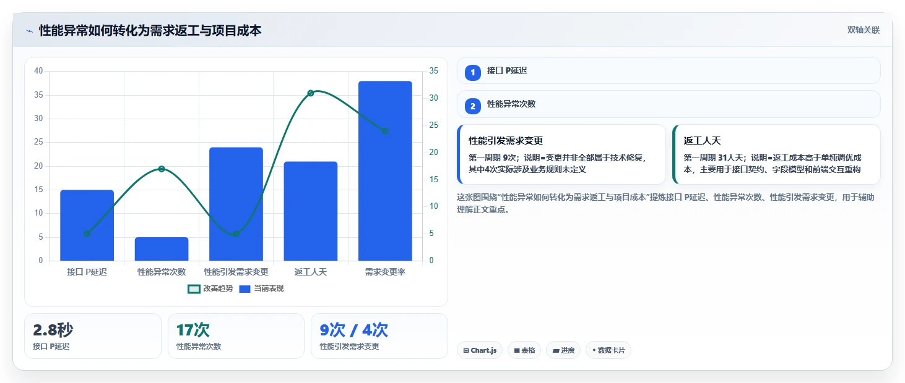Click the x-axis label 性能异常次数
Image resolution: width=905 pixels, height=383 pixels.
(162, 272)
